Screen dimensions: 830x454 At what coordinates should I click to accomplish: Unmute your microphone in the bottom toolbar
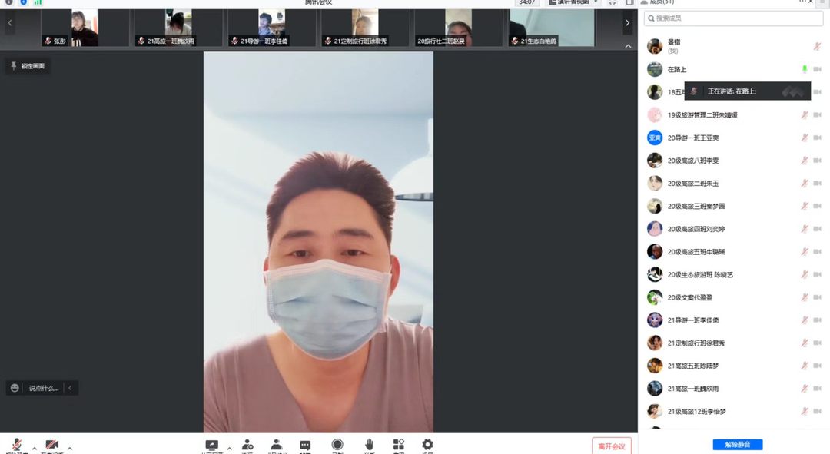point(17,445)
